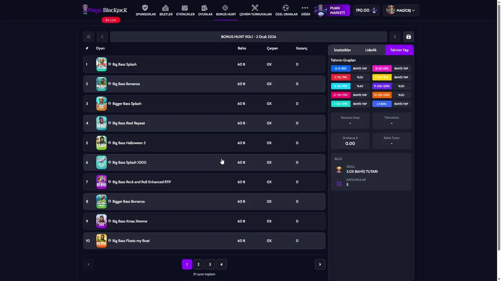Click info icon beside Big Bass Xmas Xtreme

[x=110, y=221]
